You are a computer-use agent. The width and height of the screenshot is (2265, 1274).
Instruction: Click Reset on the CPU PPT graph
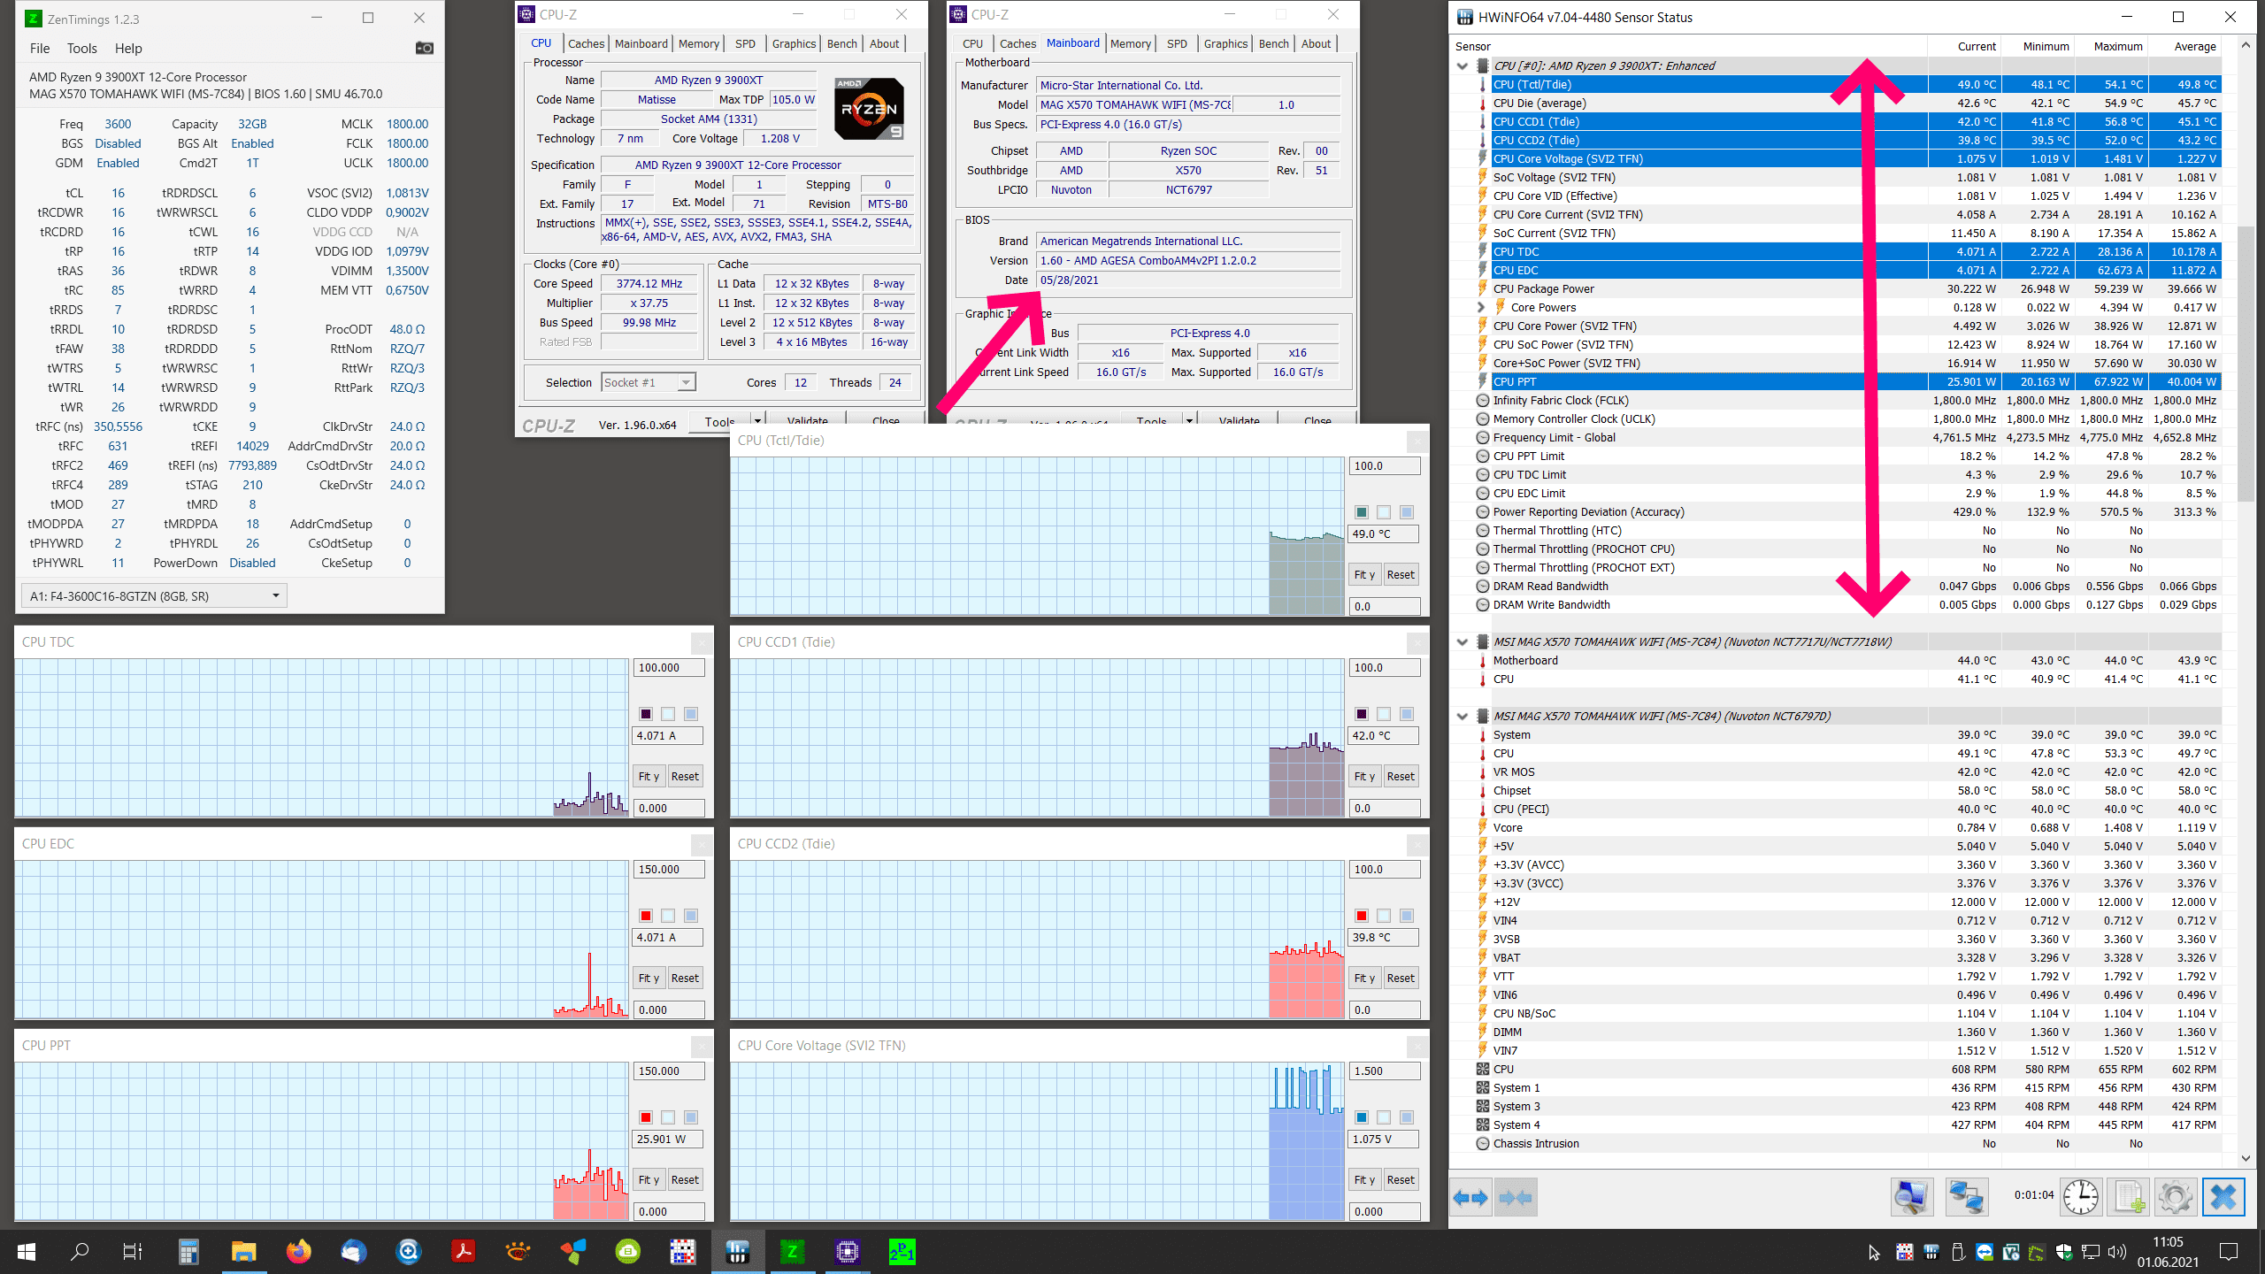[x=685, y=1179]
